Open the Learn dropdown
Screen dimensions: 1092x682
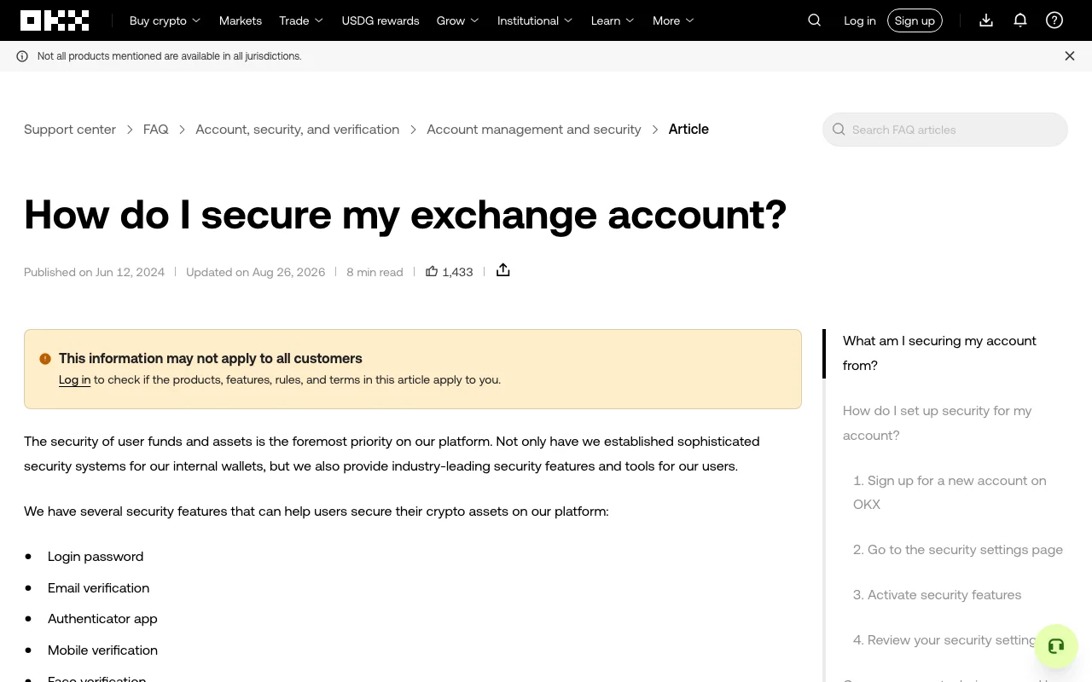[613, 20]
